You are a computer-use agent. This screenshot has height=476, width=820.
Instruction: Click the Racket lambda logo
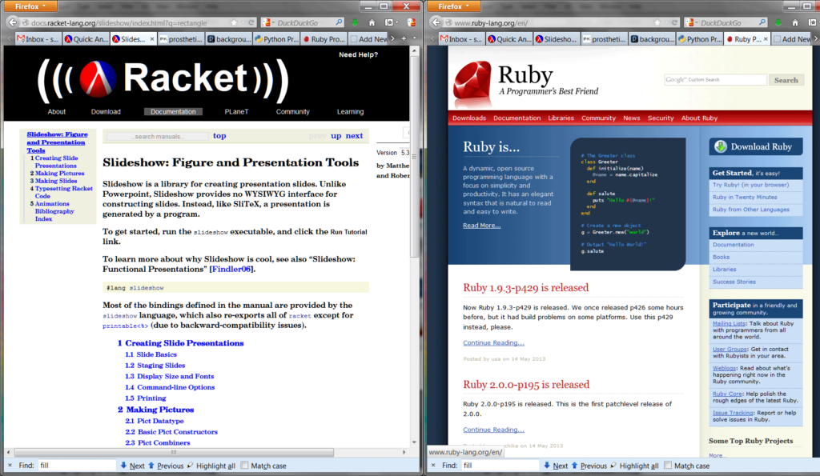(97, 79)
